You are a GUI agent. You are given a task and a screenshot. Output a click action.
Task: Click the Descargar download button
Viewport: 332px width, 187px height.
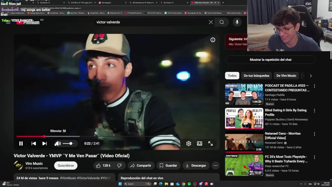pyautogui.click(x=196, y=165)
